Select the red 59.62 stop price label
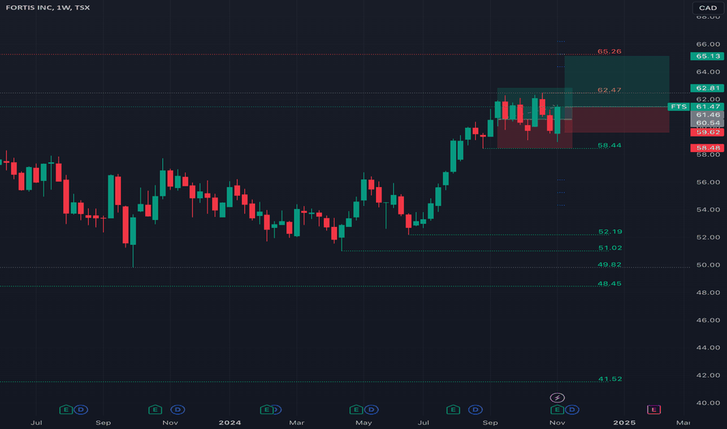This screenshot has height=429, width=727. click(x=707, y=132)
